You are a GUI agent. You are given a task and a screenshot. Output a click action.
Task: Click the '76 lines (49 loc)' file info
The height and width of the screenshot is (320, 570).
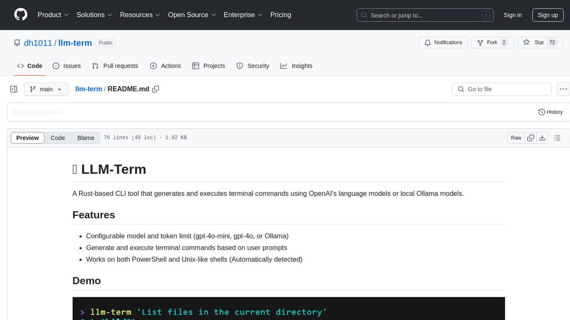tap(130, 138)
